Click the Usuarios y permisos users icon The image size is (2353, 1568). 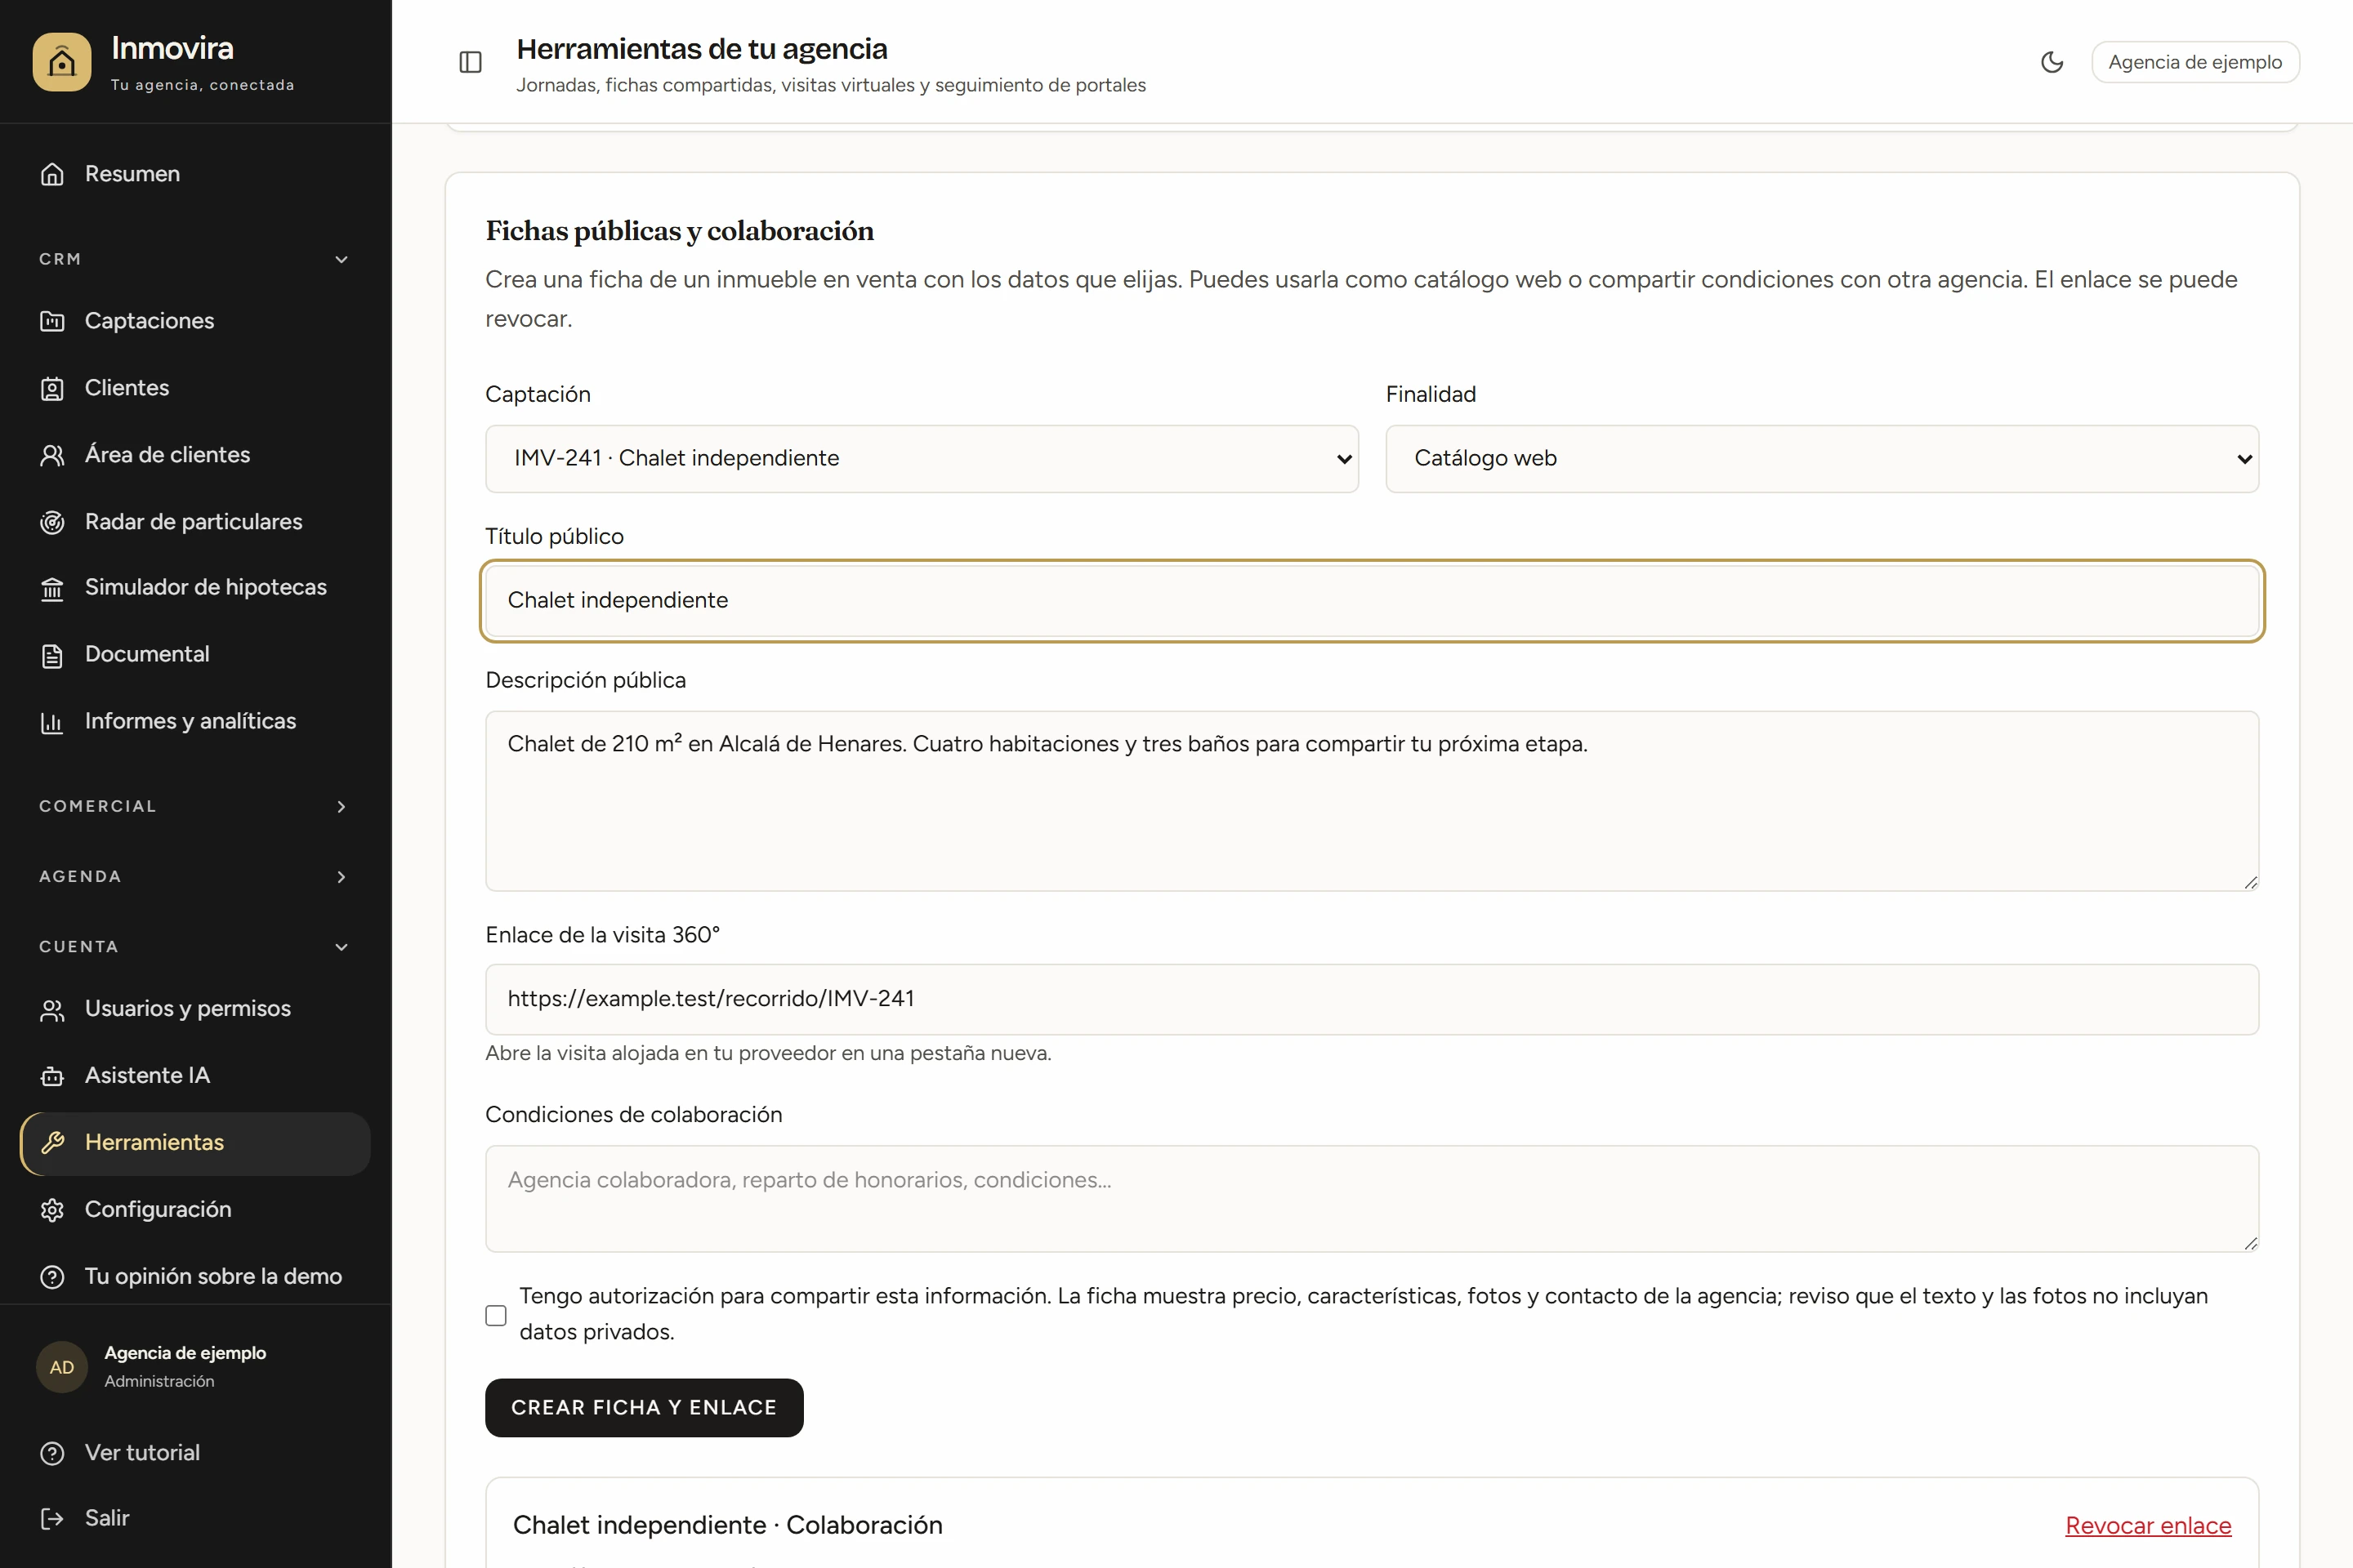pos(52,1009)
